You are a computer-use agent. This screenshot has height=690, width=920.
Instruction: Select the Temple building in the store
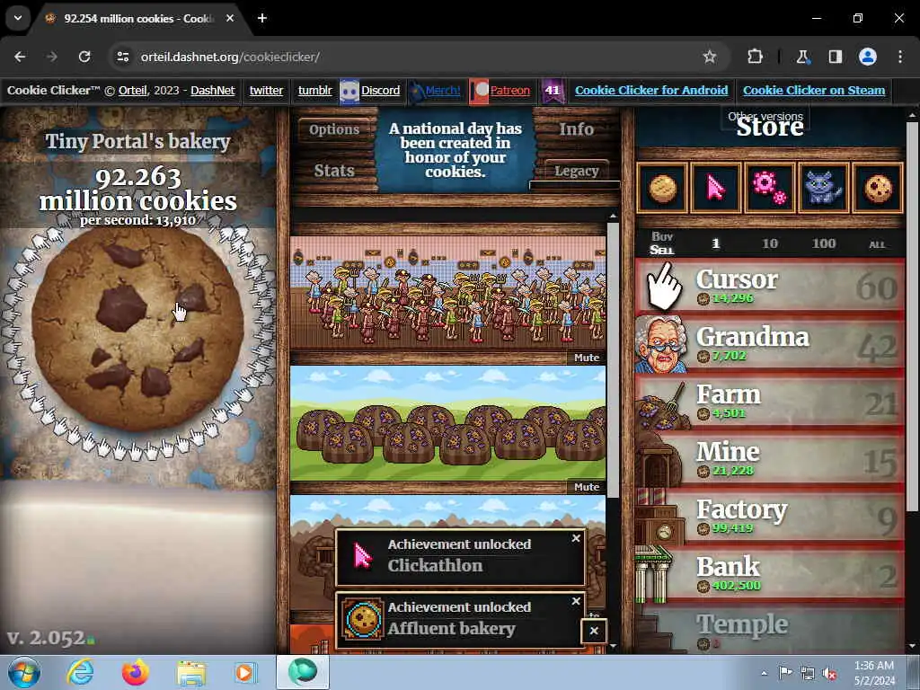pyautogui.click(x=770, y=630)
